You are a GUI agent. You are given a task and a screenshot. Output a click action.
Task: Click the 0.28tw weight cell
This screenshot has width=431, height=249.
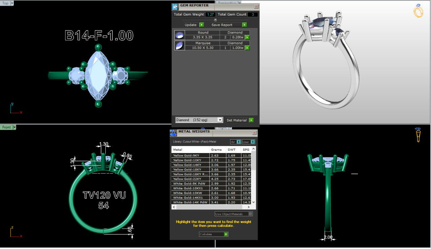(237, 38)
